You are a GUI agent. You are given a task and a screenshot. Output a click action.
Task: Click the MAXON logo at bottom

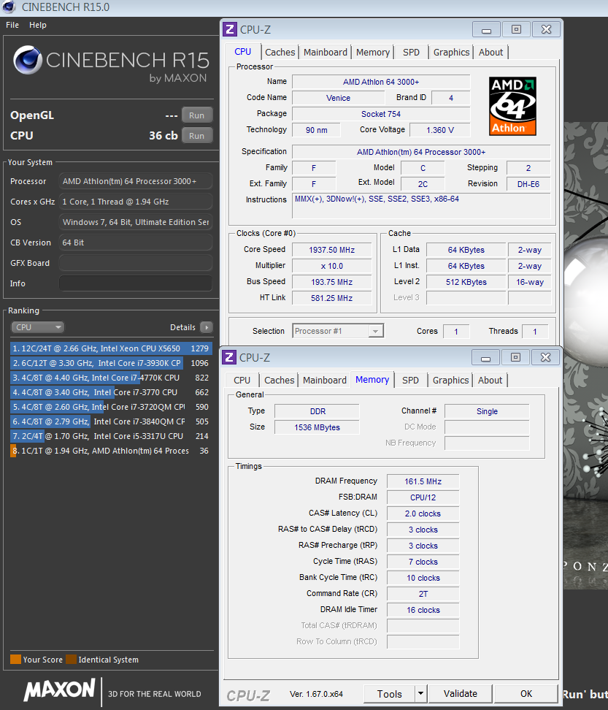(59, 690)
